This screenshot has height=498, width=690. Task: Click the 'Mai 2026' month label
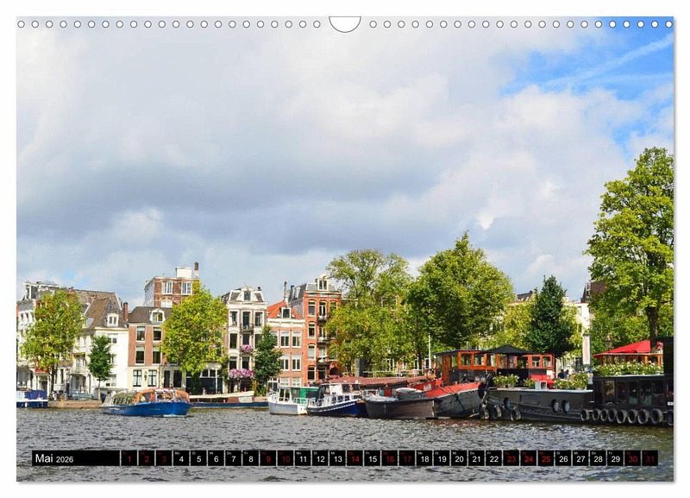pyautogui.click(x=55, y=458)
